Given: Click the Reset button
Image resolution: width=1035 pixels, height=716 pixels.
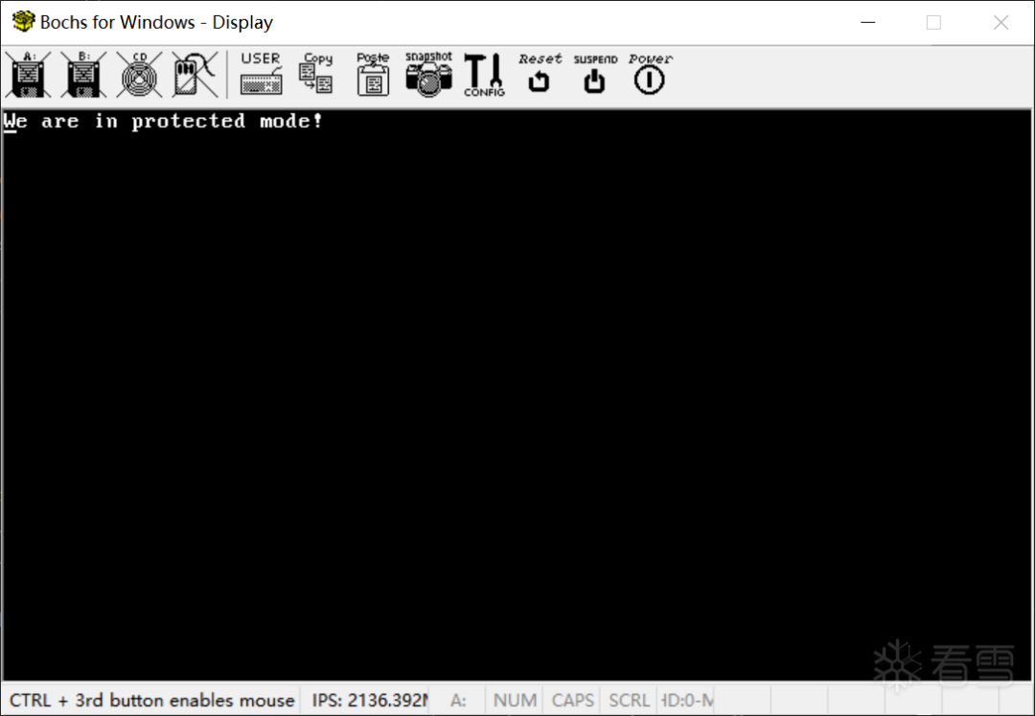Looking at the screenshot, I should pos(540,75).
